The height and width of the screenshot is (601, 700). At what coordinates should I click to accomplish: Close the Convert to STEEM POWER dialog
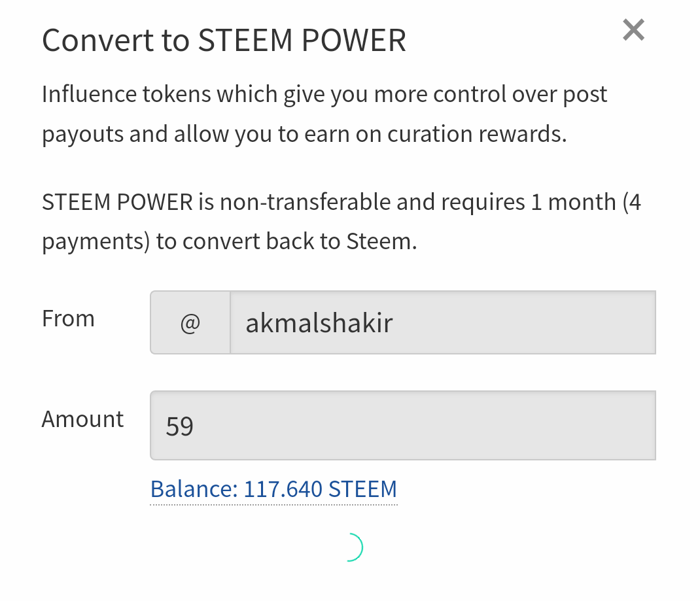click(633, 30)
